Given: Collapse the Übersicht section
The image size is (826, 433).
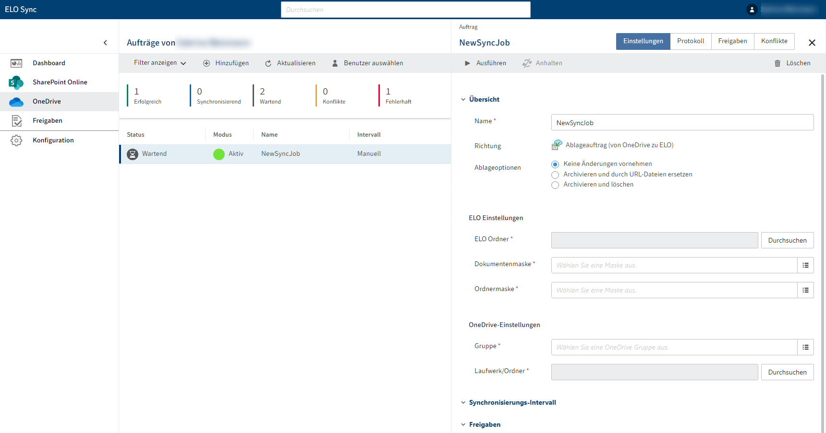Looking at the screenshot, I should pos(480,99).
